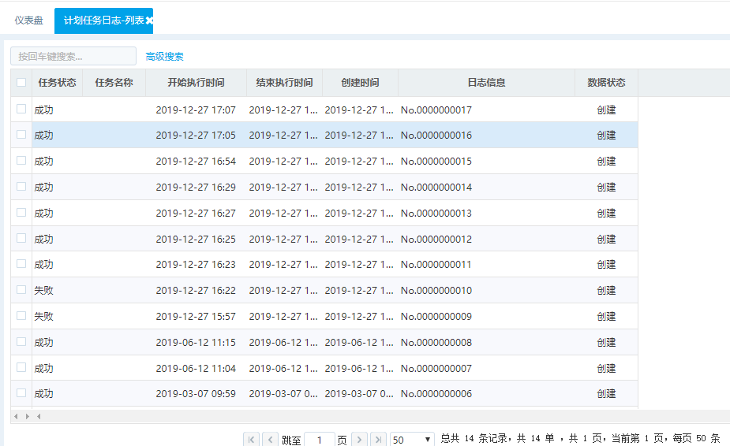Select log entry No.0000000011
The height and width of the screenshot is (446, 730).
pos(436,265)
